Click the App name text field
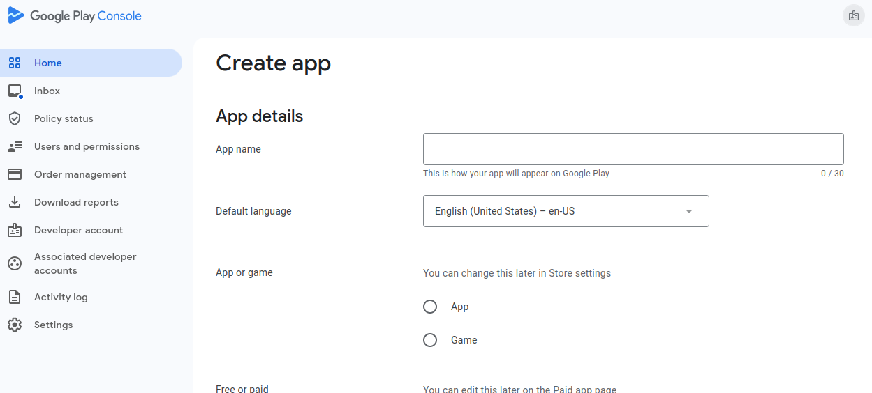Image resolution: width=872 pixels, height=393 pixels. click(633, 149)
